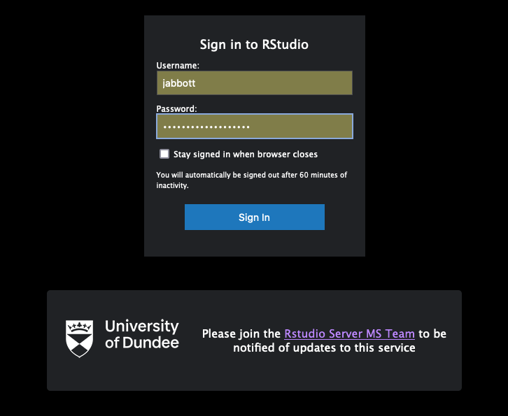Click the "Password:" field label

pos(176,109)
